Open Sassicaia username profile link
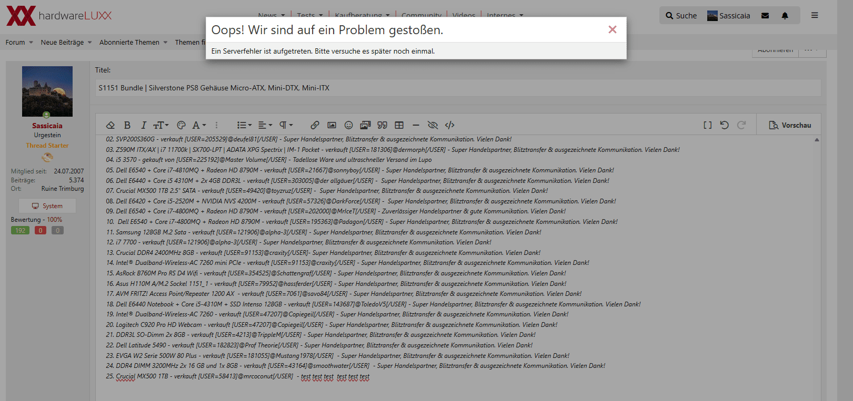Screen dimensions: 853x401 pos(47,126)
